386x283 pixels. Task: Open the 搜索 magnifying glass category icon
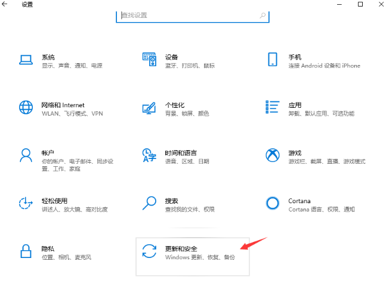[x=149, y=203]
